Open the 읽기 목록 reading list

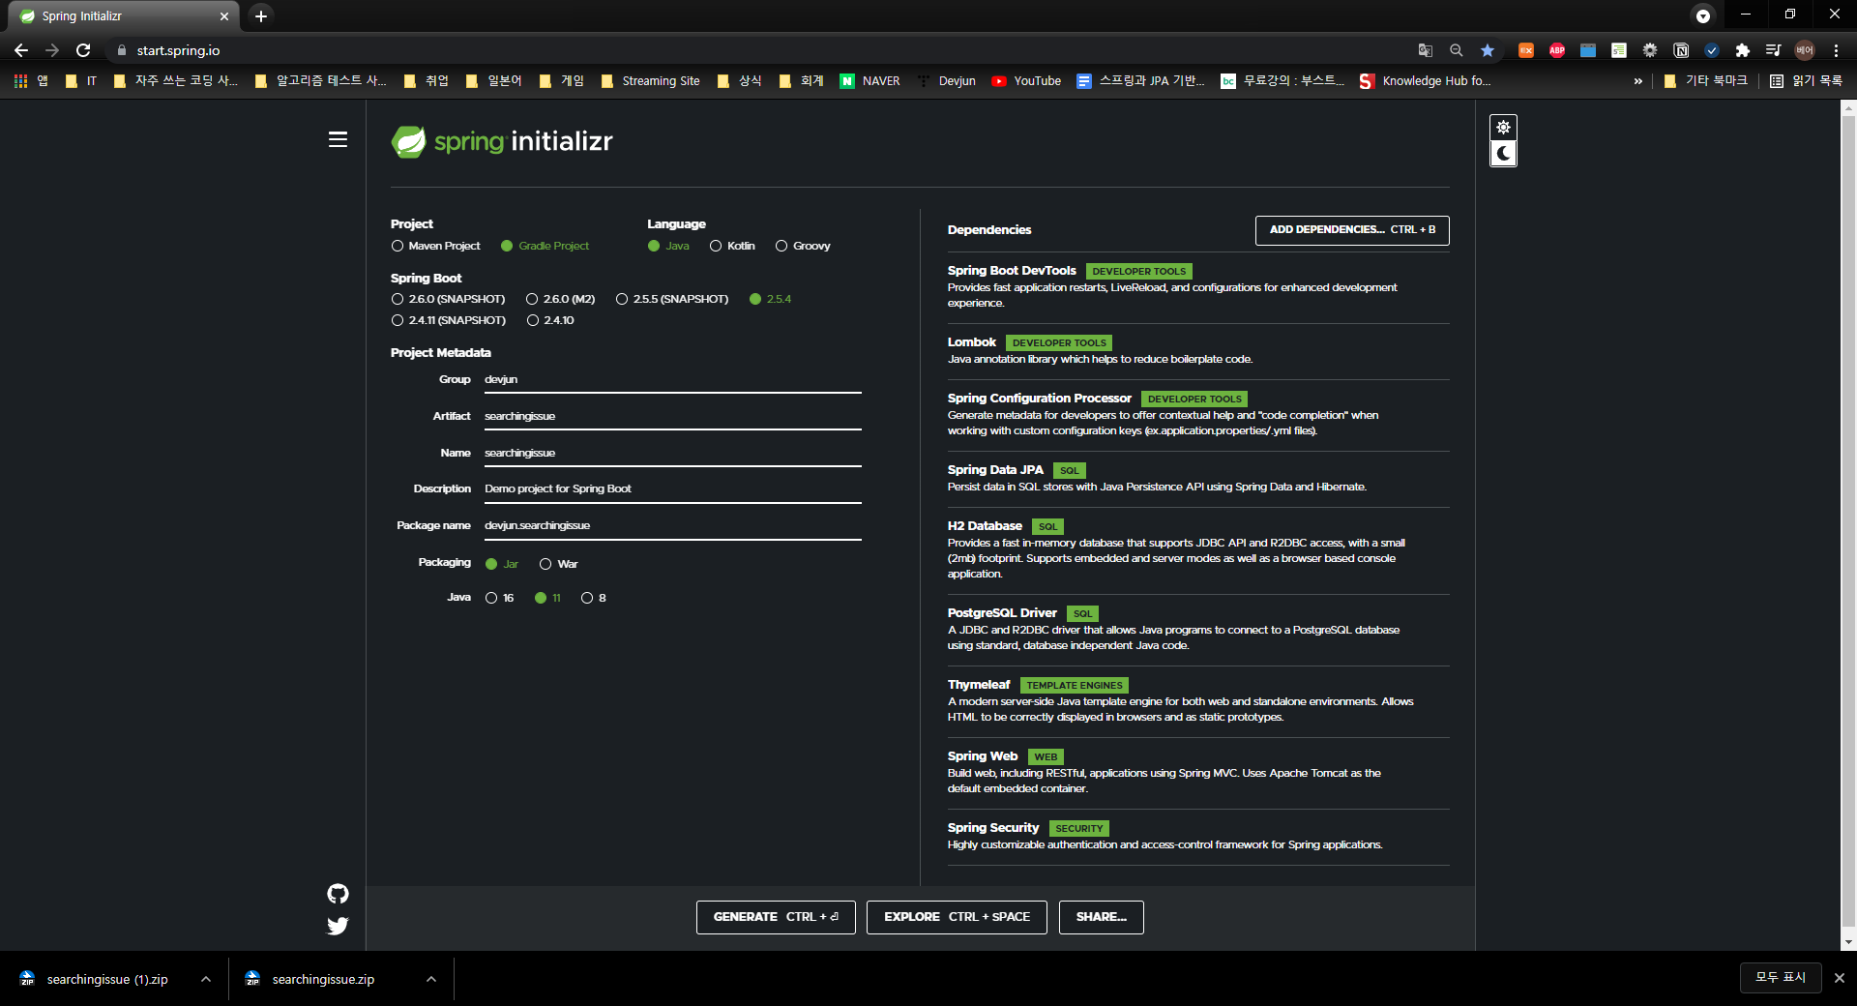(1806, 81)
